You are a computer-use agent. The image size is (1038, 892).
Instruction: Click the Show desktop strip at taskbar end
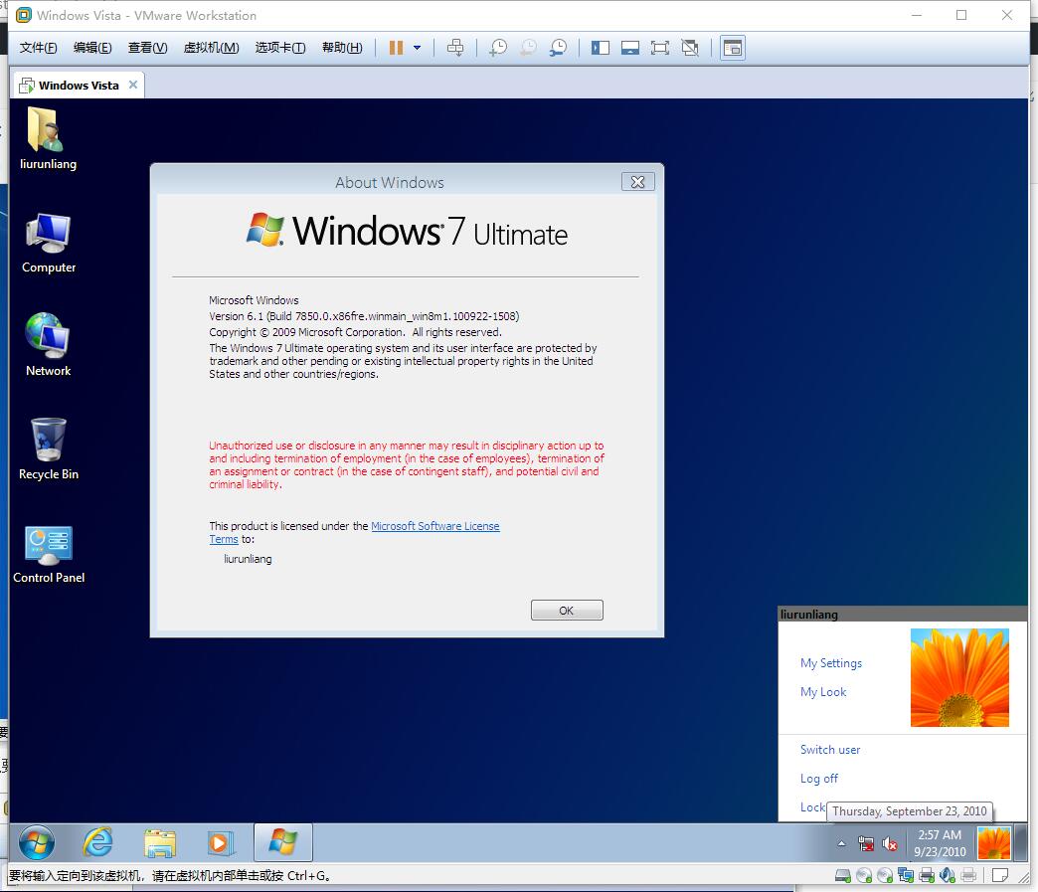(1019, 843)
